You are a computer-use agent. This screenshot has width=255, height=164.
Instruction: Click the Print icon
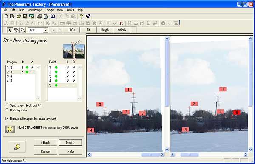[x=40, y=17]
